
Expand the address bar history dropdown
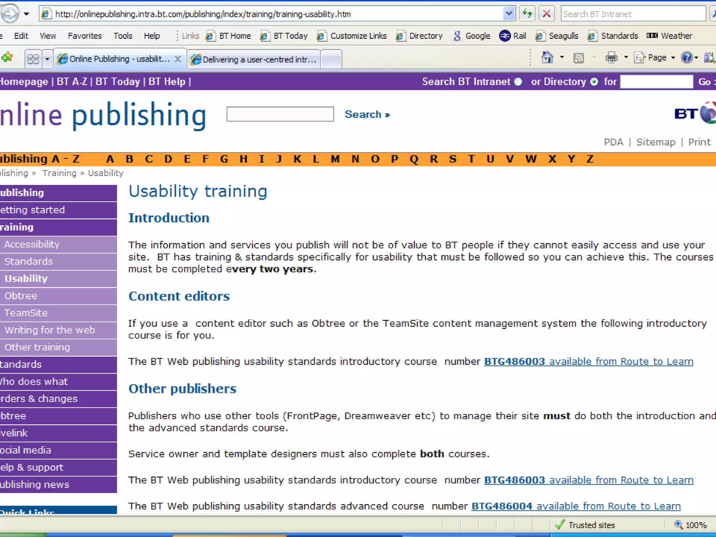coord(509,14)
